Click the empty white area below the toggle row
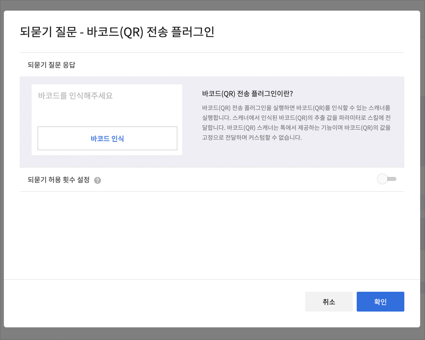This screenshot has width=425, height=340. 212,234
